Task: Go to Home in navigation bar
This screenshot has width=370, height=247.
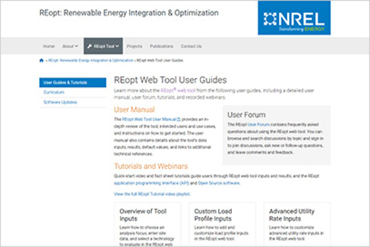Action: point(49,46)
